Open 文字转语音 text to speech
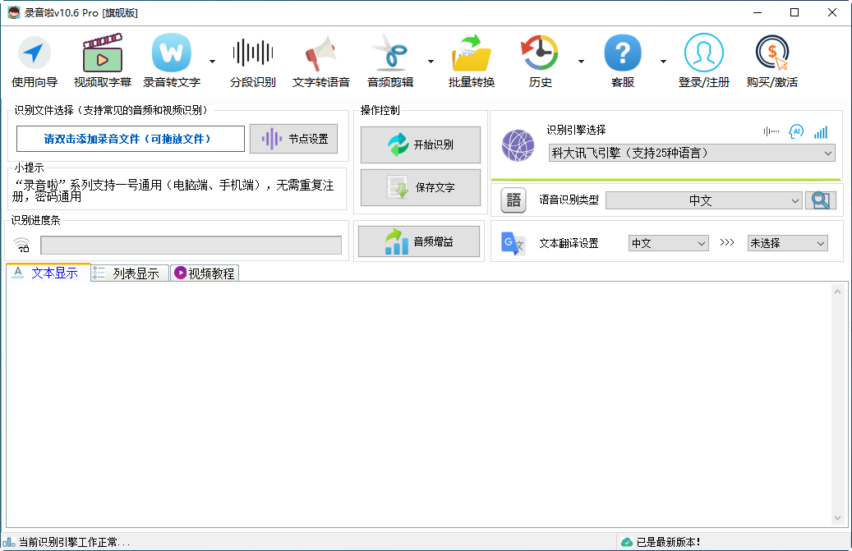Screen dimensions: 852x551 321,61
